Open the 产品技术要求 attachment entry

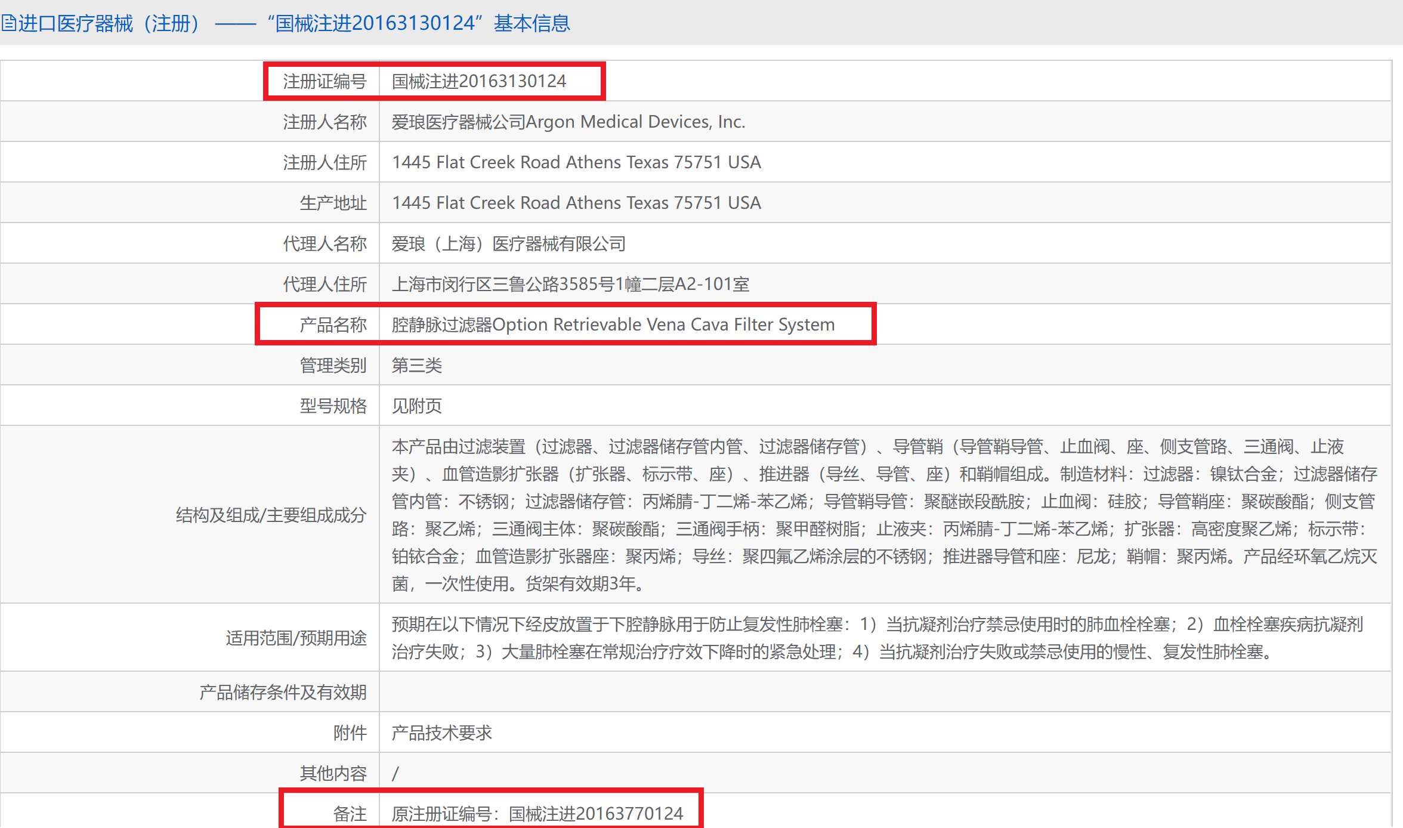pos(441,733)
